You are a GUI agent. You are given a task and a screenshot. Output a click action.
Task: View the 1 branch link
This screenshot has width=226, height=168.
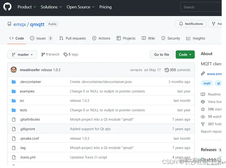coord(50,54)
